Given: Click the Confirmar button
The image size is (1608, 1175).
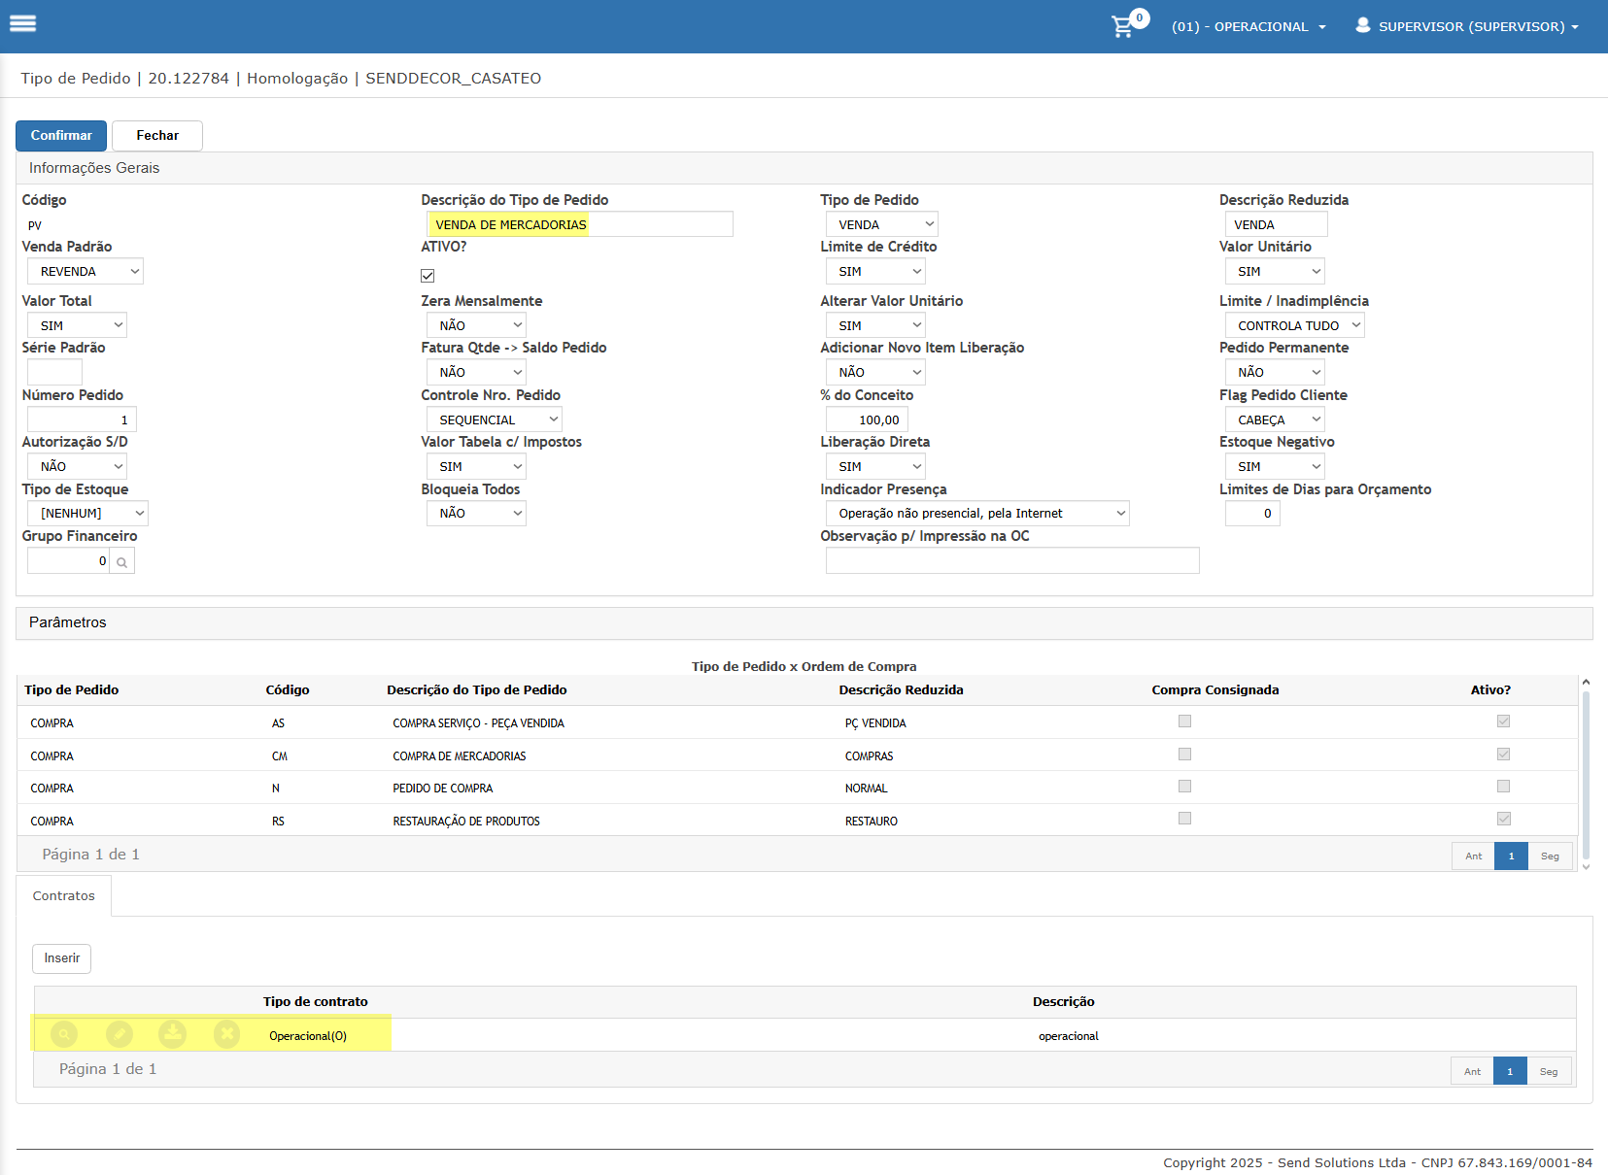Looking at the screenshot, I should pos(61,136).
